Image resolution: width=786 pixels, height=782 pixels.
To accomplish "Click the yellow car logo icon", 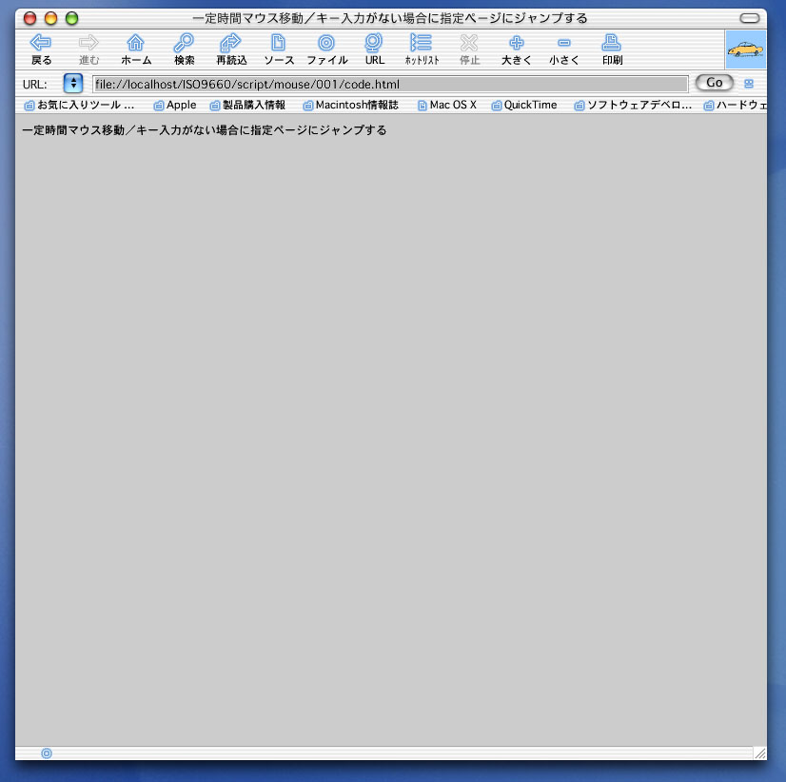I will pos(745,49).
